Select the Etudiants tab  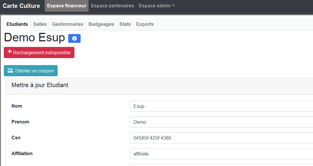(x=17, y=24)
